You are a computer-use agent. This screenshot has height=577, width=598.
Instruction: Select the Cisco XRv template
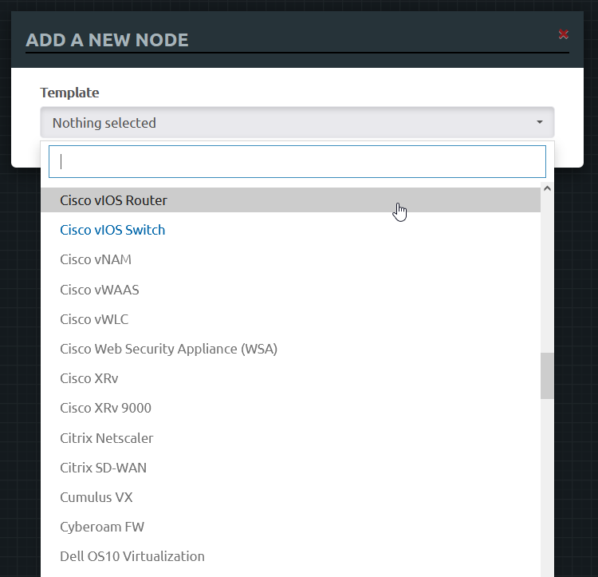89,378
